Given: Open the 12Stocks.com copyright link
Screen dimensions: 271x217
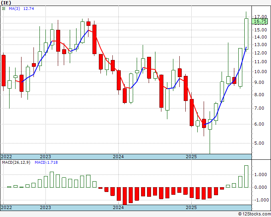Looking at the screenshot, I should tap(254, 214).
